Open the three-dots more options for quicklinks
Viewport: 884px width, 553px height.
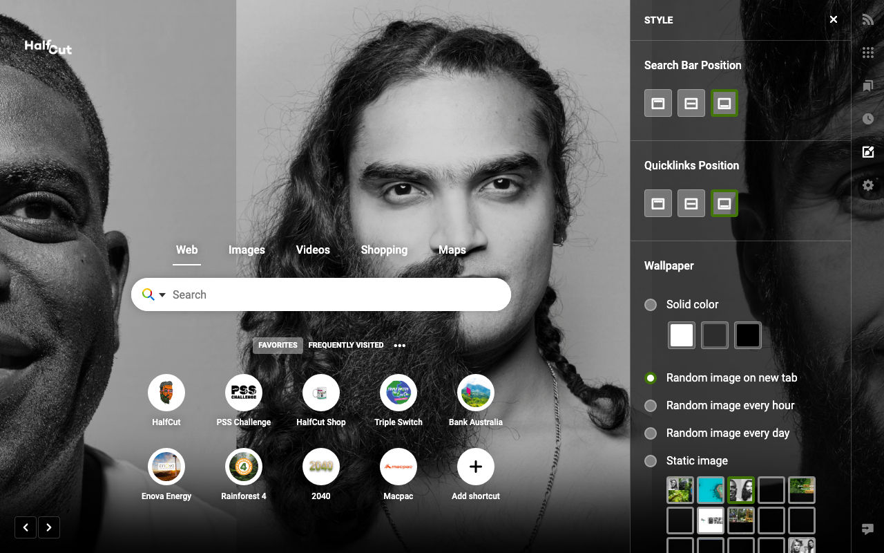[400, 346]
